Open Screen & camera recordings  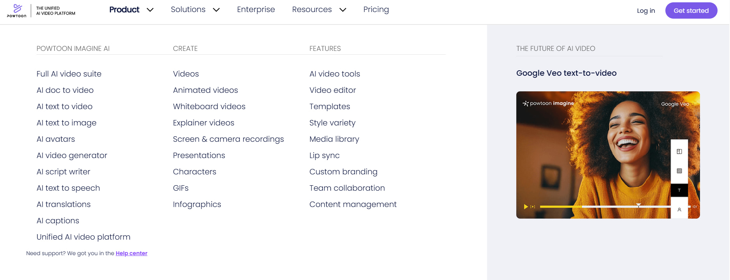(x=229, y=139)
